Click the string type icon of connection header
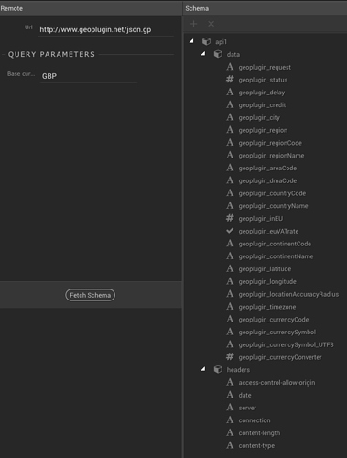347x458 pixels. coord(230,420)
